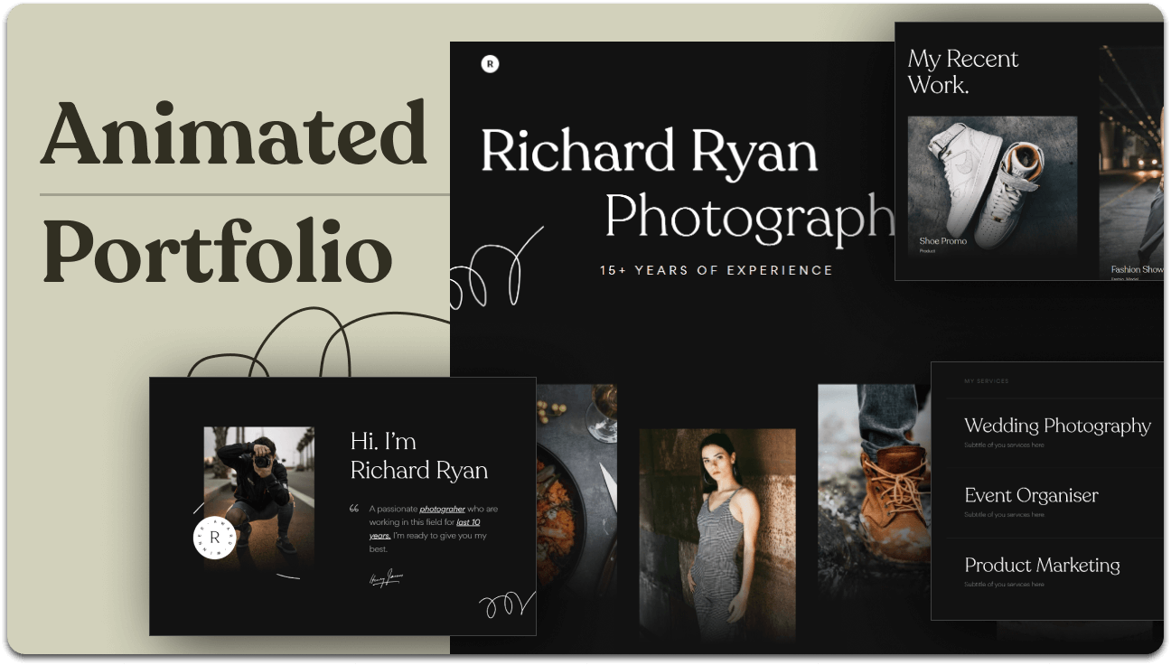Click subtitle text under Event Organiser
This screenshot has height=665, width=1171.
[1004, 515]
